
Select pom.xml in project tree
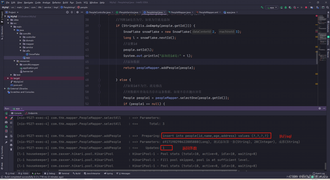pos(16,85)
